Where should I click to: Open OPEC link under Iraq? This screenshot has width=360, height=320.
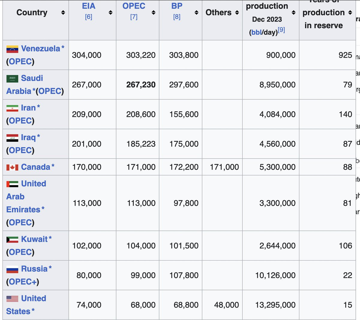pos(20,150)
